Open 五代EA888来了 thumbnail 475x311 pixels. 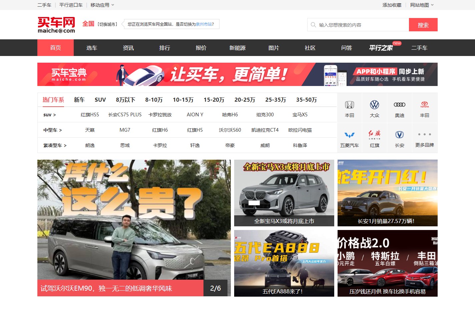(x=284, y=263)
